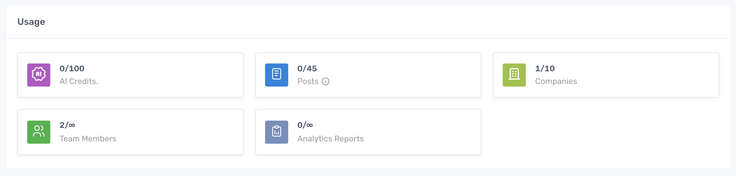Select the 1/10 companies count
The height and width of the screenshot is (176, 736).
[x=545, y=68]
